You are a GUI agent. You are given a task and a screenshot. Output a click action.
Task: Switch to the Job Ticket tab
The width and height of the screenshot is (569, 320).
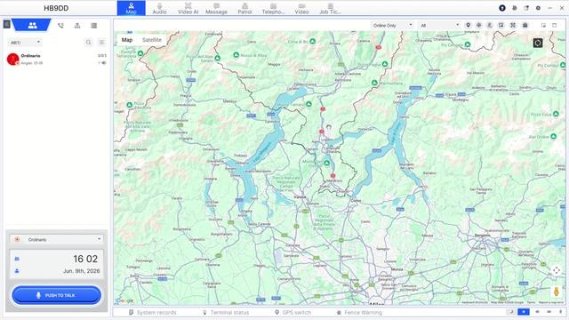pos(330,8)
